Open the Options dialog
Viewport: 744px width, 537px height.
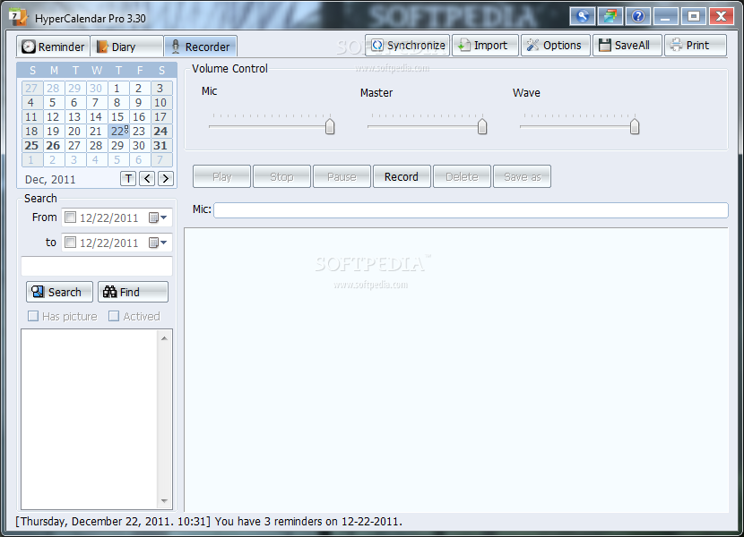coord(556,46)
